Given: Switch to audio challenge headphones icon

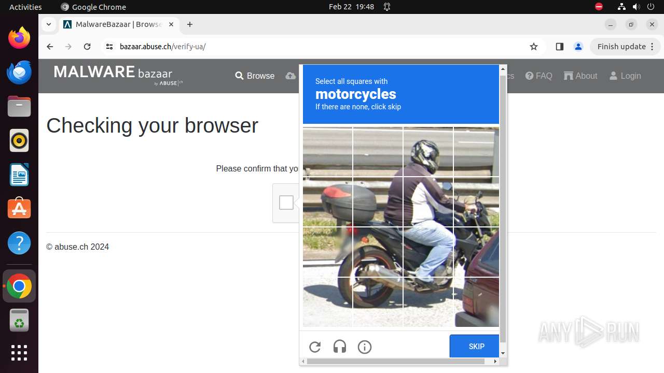Looking at the screenshot, I should point(340,347).
